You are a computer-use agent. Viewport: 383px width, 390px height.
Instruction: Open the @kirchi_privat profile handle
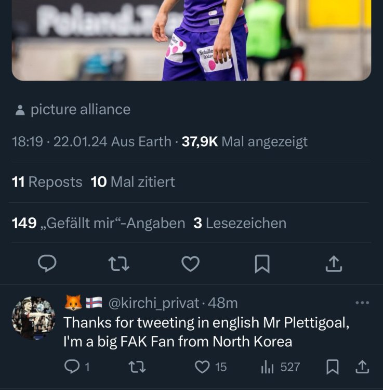tap(153, 302)
